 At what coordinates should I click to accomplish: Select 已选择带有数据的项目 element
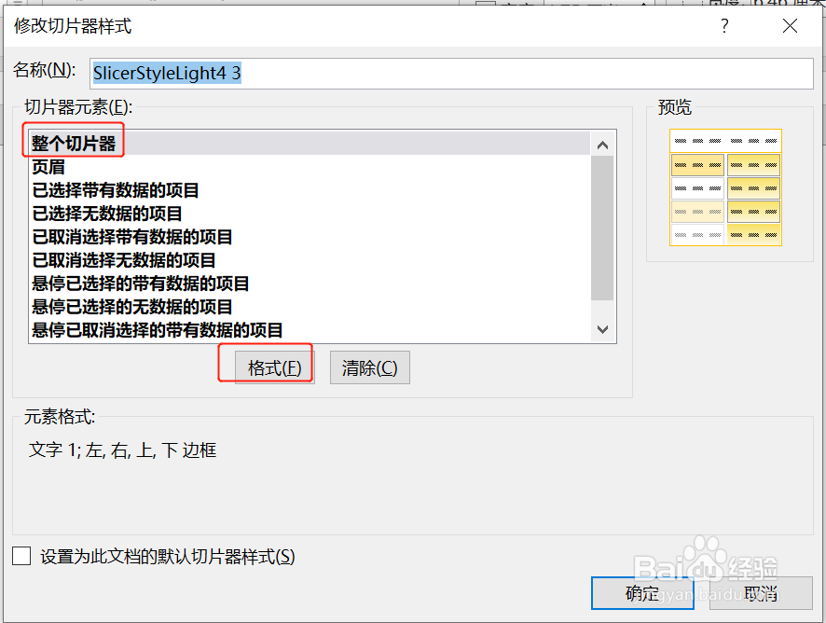(x=310, y=189)
